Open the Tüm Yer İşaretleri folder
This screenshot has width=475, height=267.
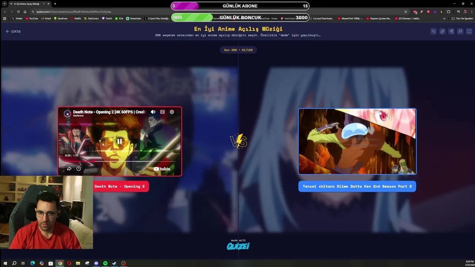(462, 18)
